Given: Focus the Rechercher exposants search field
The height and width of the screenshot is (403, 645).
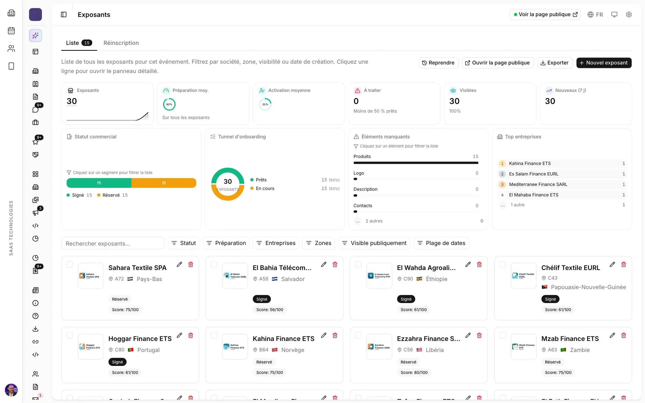Looking at the screenshot, I should pos(113,243).
